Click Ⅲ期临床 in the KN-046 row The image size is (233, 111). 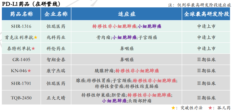click(206, 71)
